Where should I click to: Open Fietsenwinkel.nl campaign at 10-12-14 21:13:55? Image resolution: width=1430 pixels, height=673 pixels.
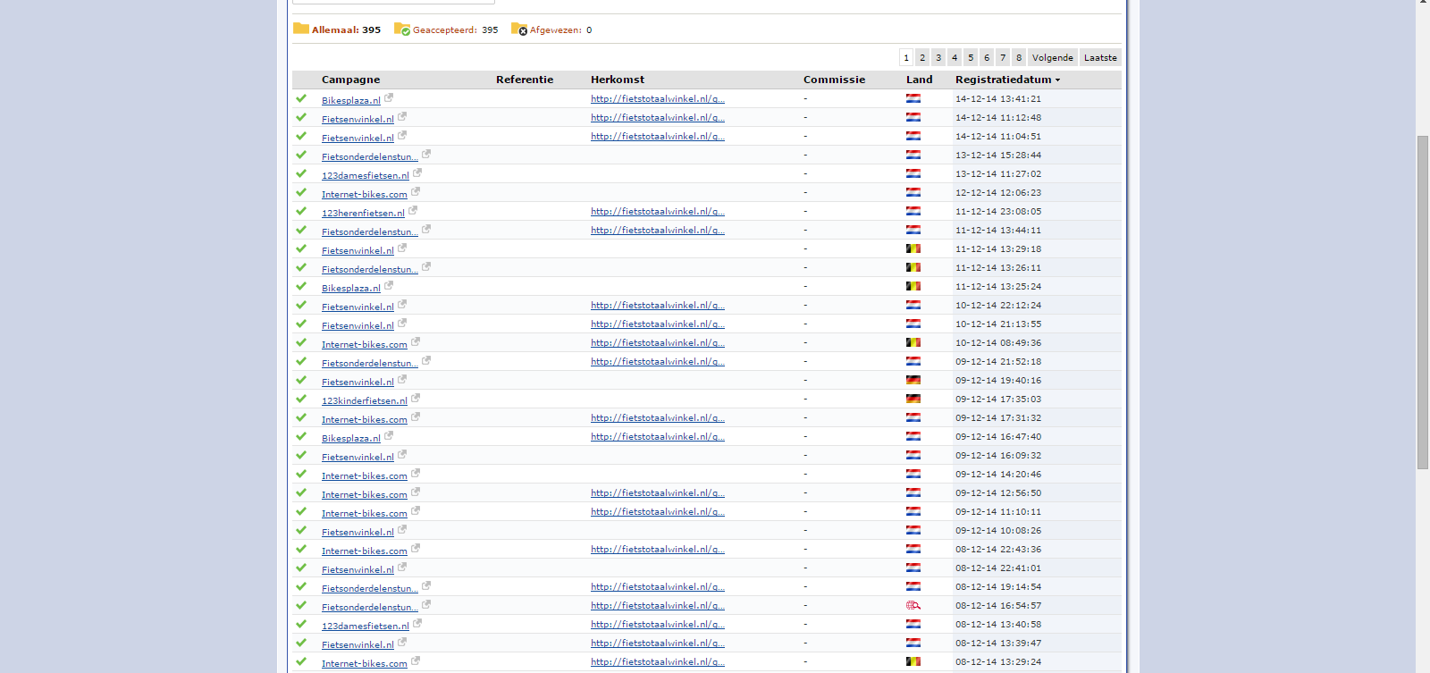[357, 325]
